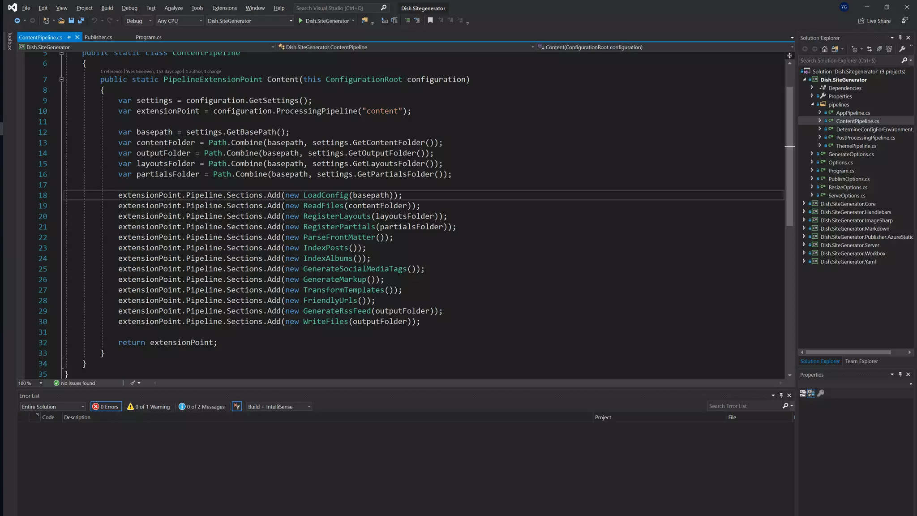This screenshot has height=516, width=917.
Task: Click the Save All toolbar icon
Action: [x=81, y=21]
